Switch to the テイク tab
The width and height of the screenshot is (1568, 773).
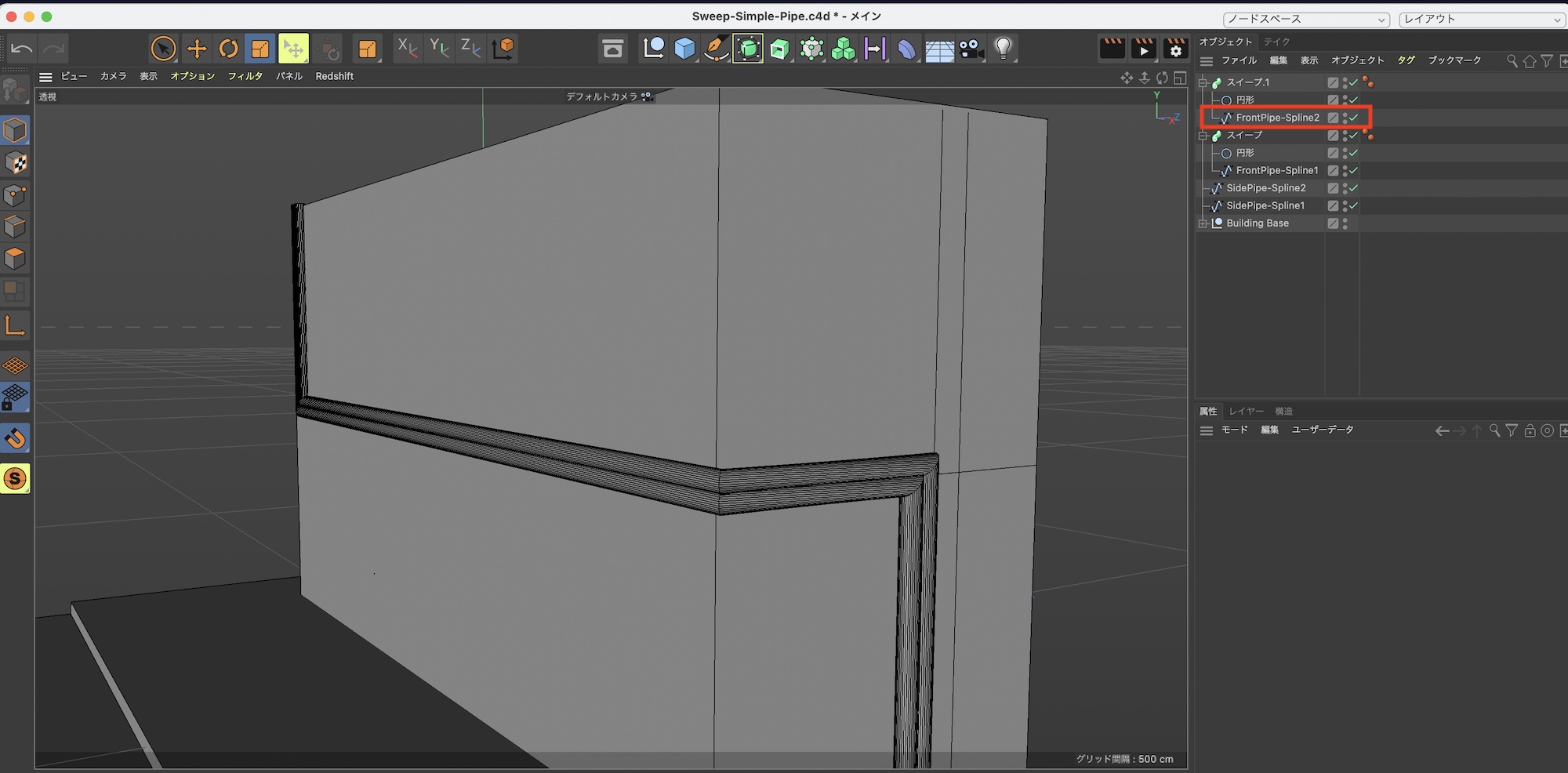click(x=1276, y=42)
